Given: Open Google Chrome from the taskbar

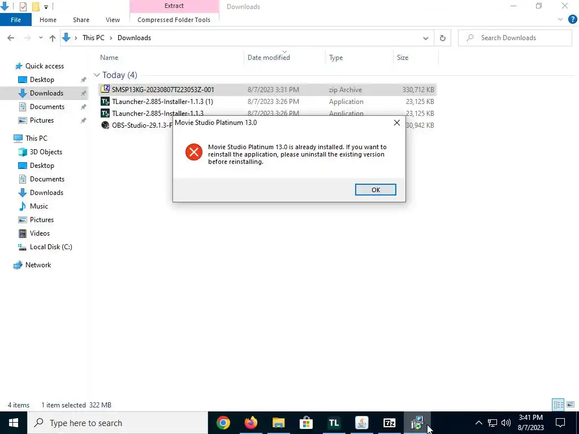Looking at the screenshot, I should (223, 423).
